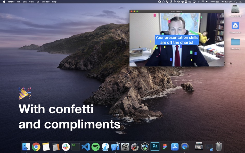Image resolution: width=245 pixels, height=153 pixels.
Task: Open the Wi-Fi status menu
Action: [203, 2]
